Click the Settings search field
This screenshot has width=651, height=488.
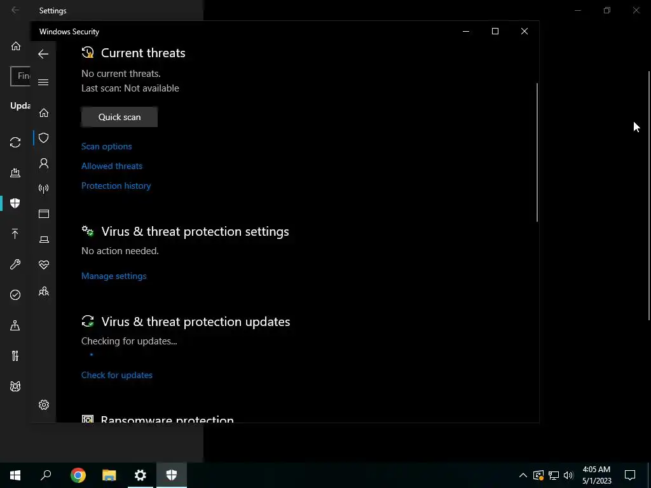pos(20,76)
